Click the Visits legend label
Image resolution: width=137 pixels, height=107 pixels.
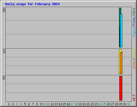click(134, 53)
